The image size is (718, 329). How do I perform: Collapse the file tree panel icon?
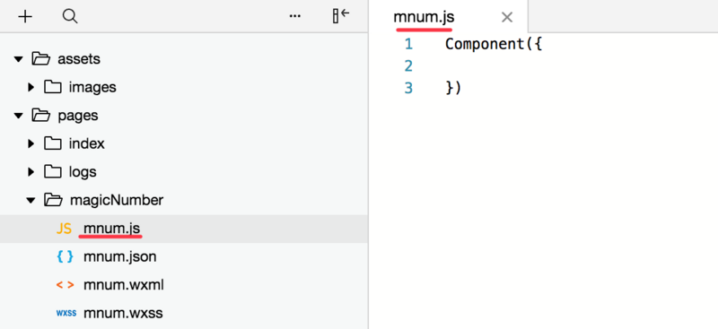tap(341, 16)
